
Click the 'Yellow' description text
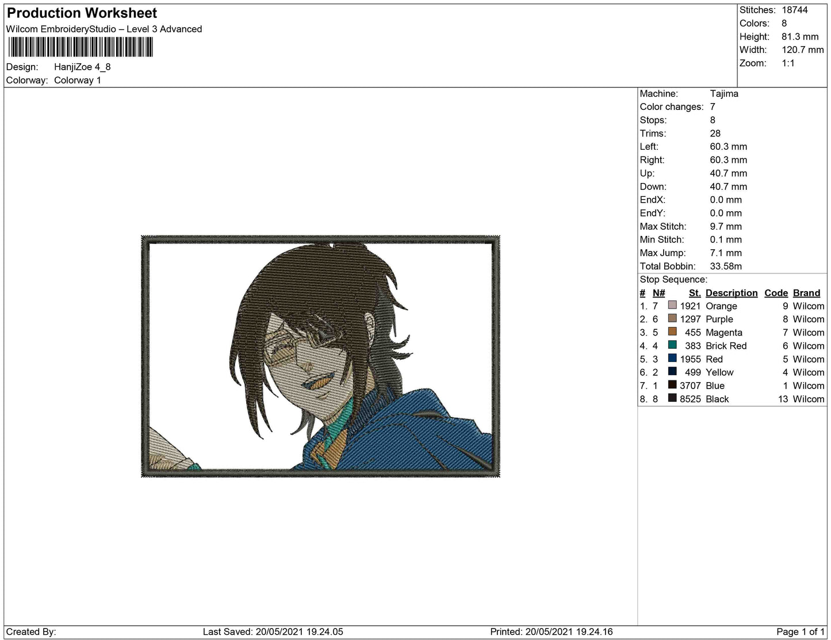pyautogui.click(x=719, y=372)
